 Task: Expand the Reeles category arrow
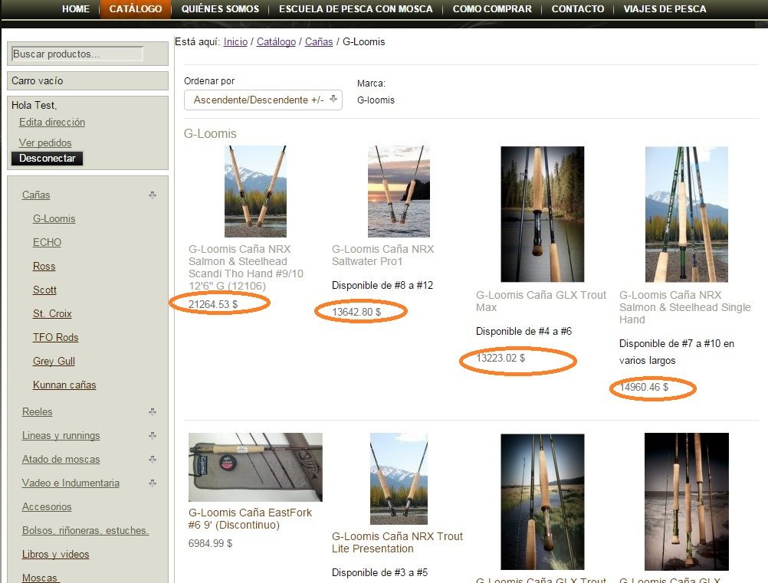pos(153,411)
